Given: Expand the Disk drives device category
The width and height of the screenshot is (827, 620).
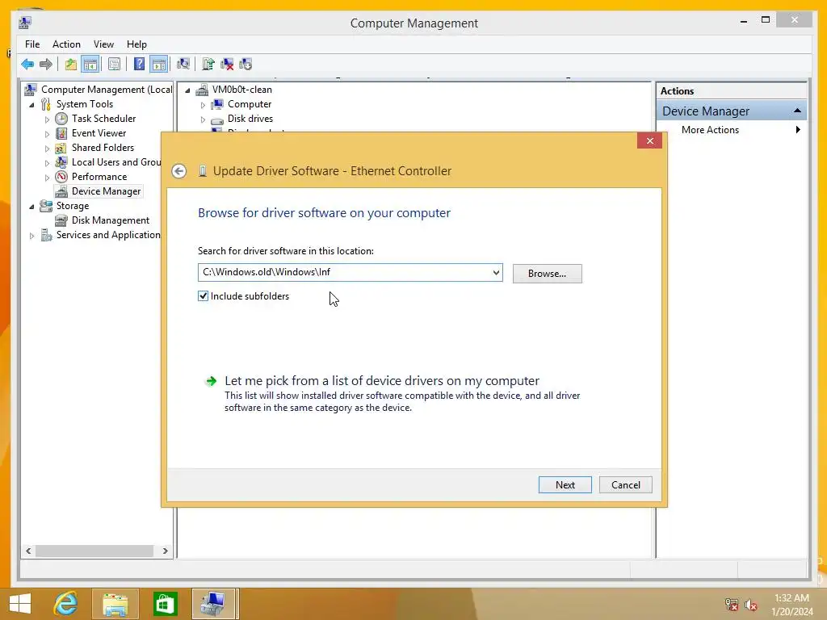Looking at the screenshot, I should pos(203,119).
